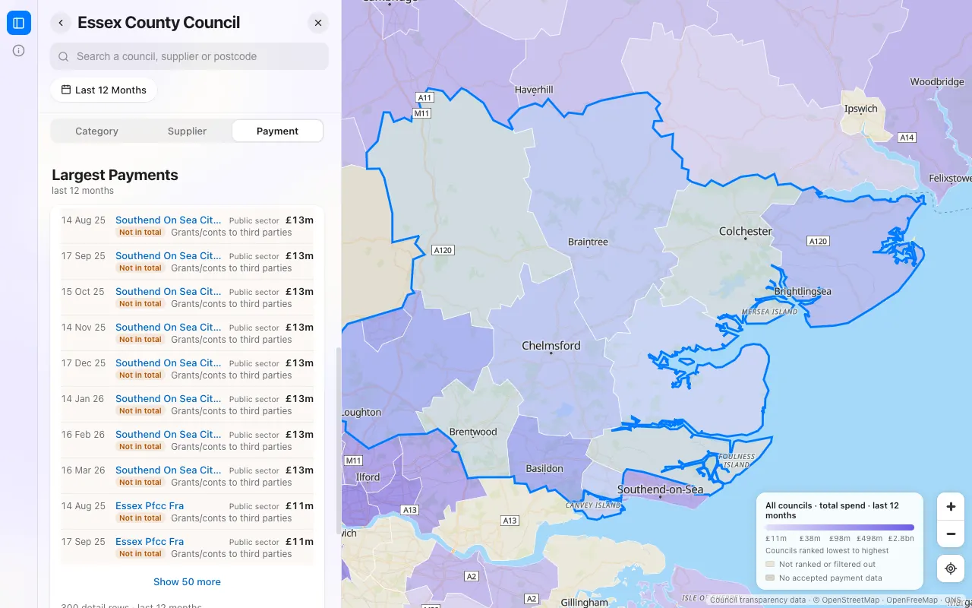Image resolution: width=972 pixels, height=608 pixels.
Task: Click Not ranked or filtered out legend swatch
Action: pyautogui.click(x=770, y=565)
